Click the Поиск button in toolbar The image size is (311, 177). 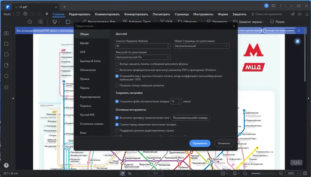[277, 22]
